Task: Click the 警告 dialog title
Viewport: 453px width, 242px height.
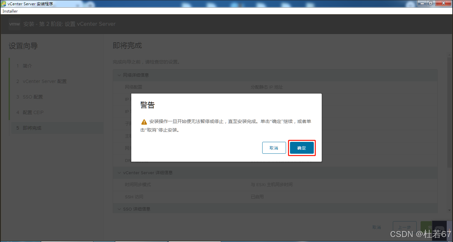Action: (x=147, y=105)
